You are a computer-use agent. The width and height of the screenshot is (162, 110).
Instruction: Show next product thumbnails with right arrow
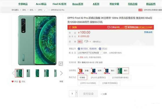(x=62, y=73)
